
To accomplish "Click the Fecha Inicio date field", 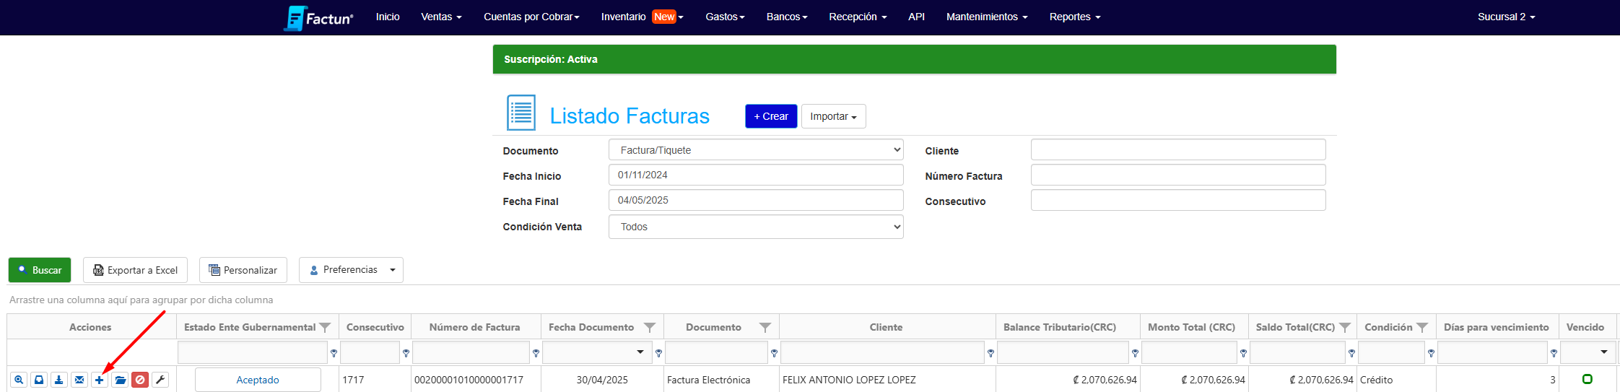I will 756,175.
